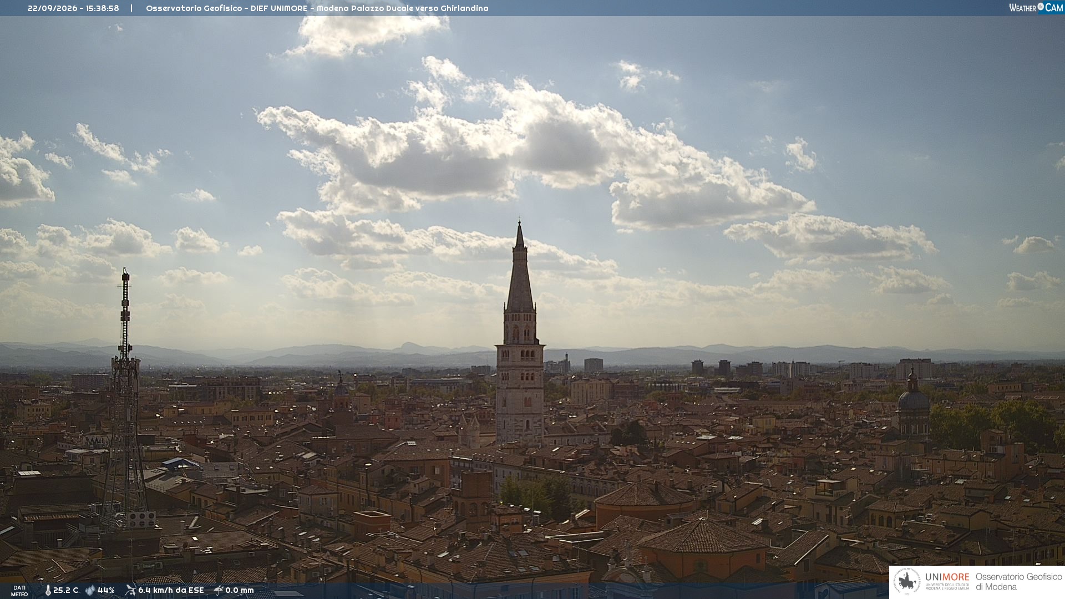This screenshot has width=1065, height=599.
Task: Click the thermometer temperature icon
Action: click(x=48, y=591)
